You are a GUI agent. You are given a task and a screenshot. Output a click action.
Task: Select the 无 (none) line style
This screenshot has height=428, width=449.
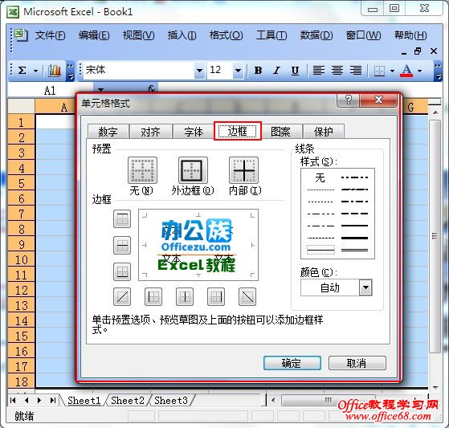(320, 178)
